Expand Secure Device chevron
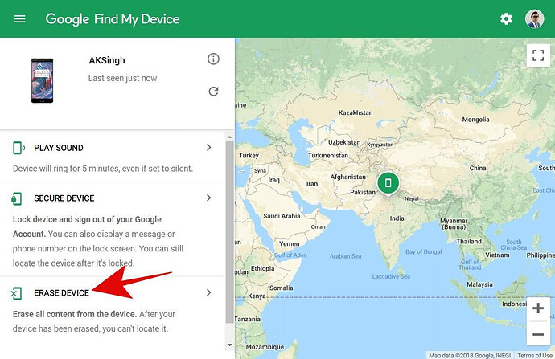Viewport: 555px width, 359px height. [x=209, y=198]
